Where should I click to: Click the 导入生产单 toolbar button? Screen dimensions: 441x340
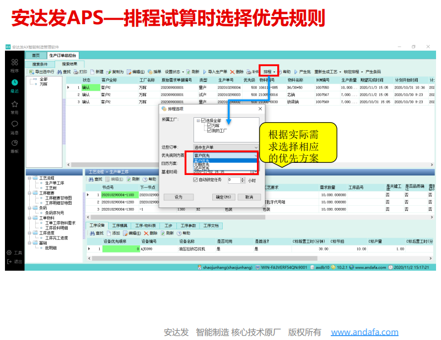215,72
